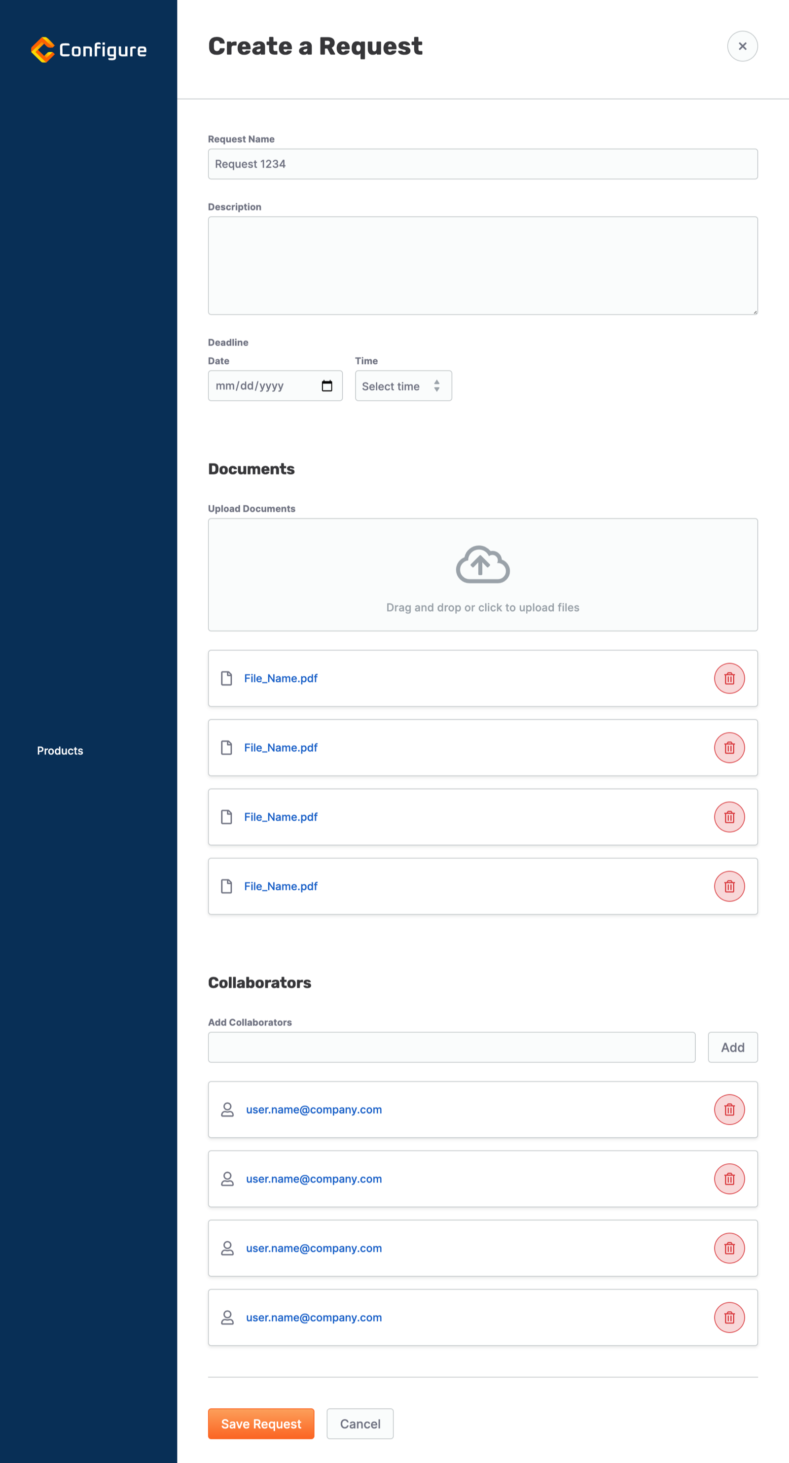Click the Deadline date mm/dd/yyyy field
The height and width of the screenshot is (1463, 789).
click(x=275, y=385)
